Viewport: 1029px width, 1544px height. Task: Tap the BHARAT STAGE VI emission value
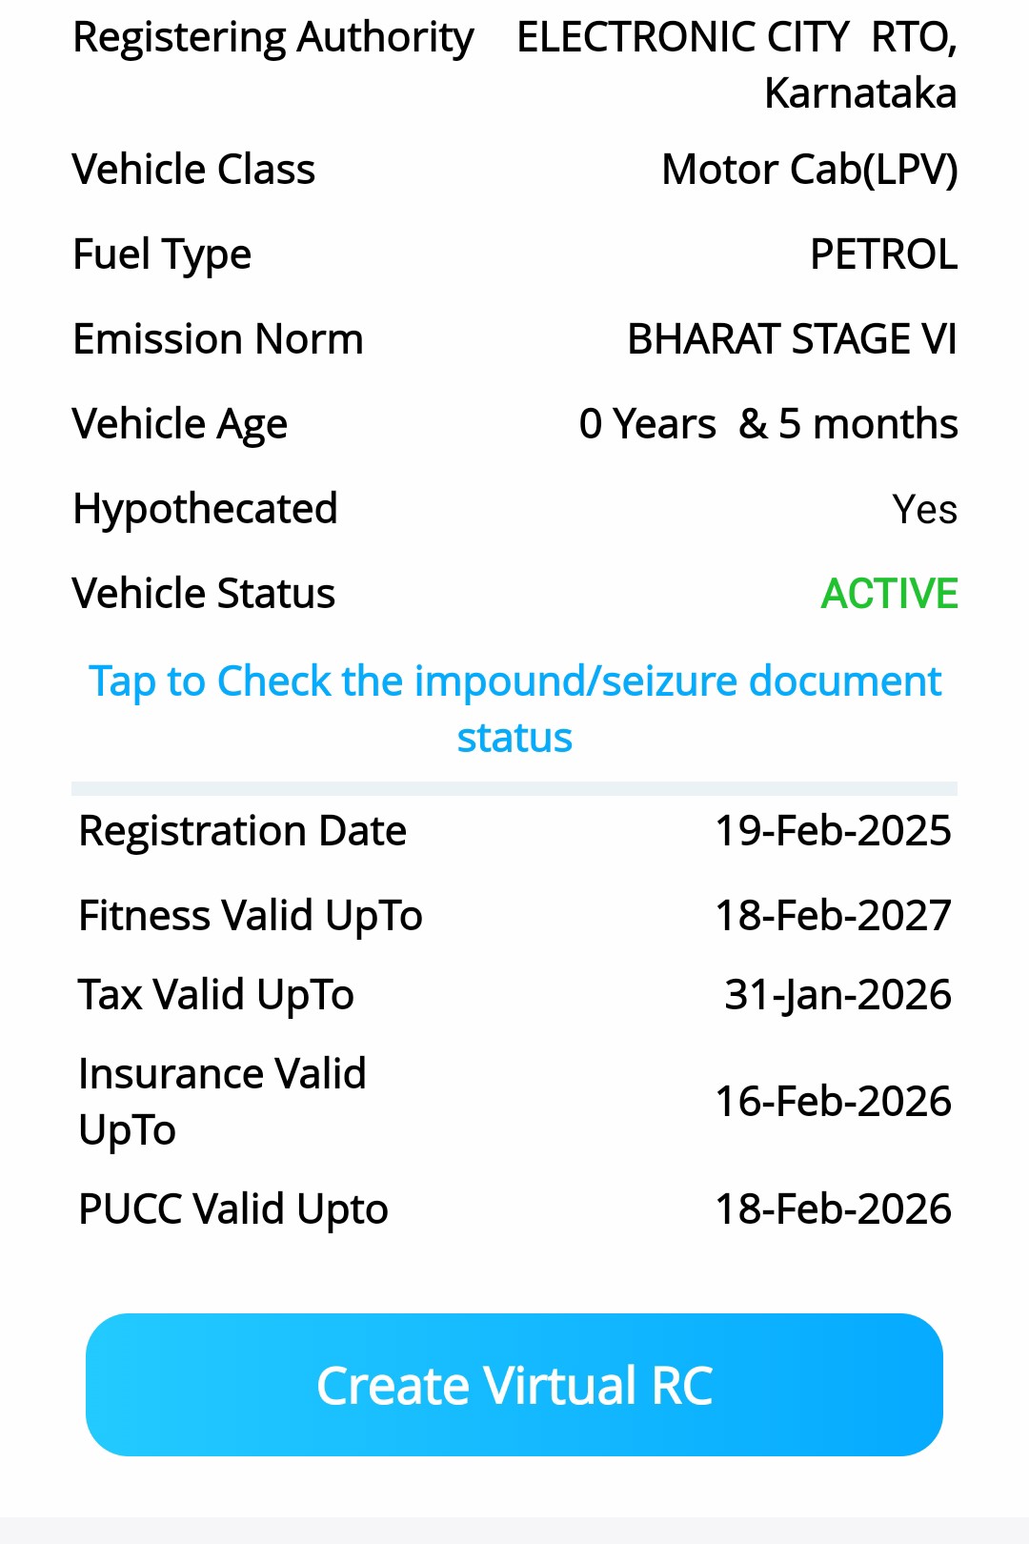(792, 339)
